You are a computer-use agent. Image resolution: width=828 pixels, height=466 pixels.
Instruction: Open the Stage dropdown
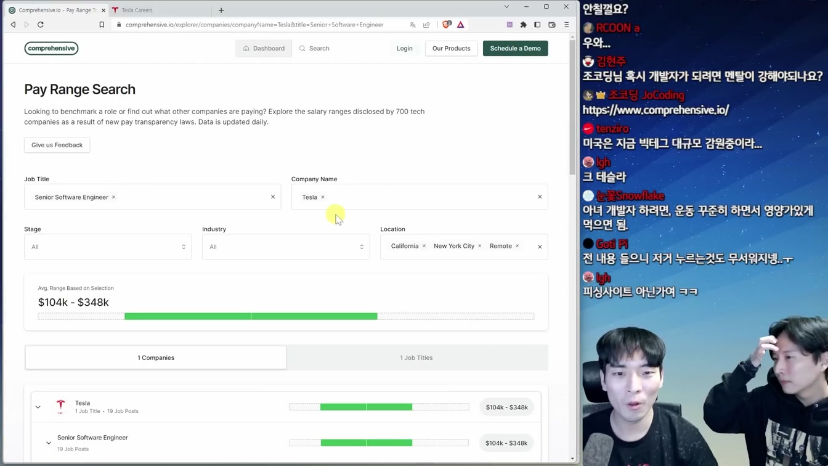(x=108, y=247)
